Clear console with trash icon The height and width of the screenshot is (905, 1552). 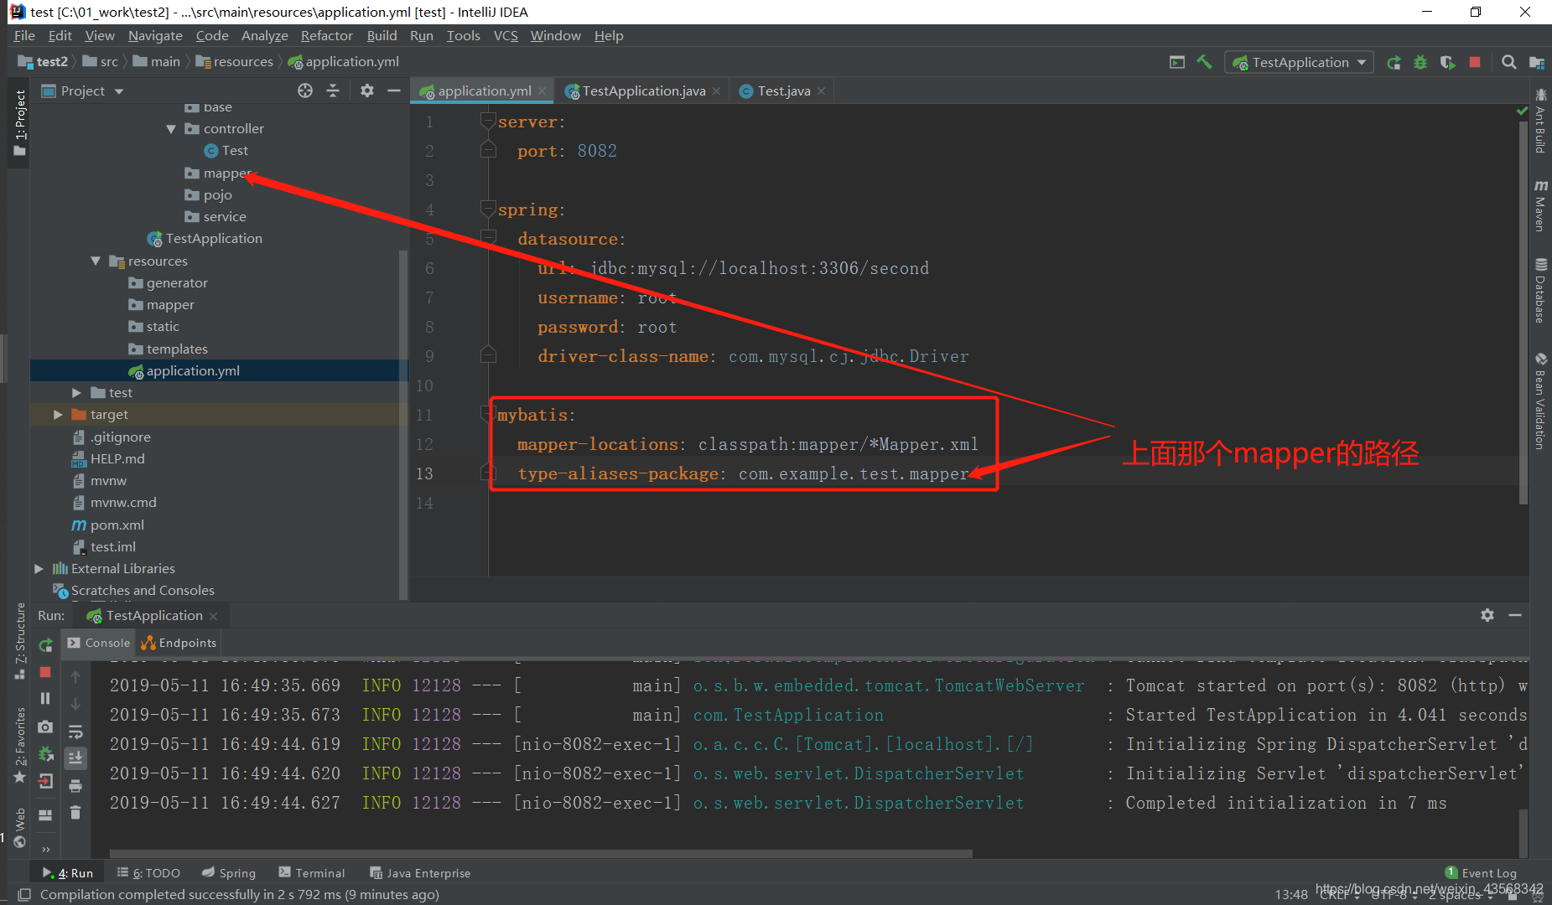pyautogui.click(x=75, y=812)
